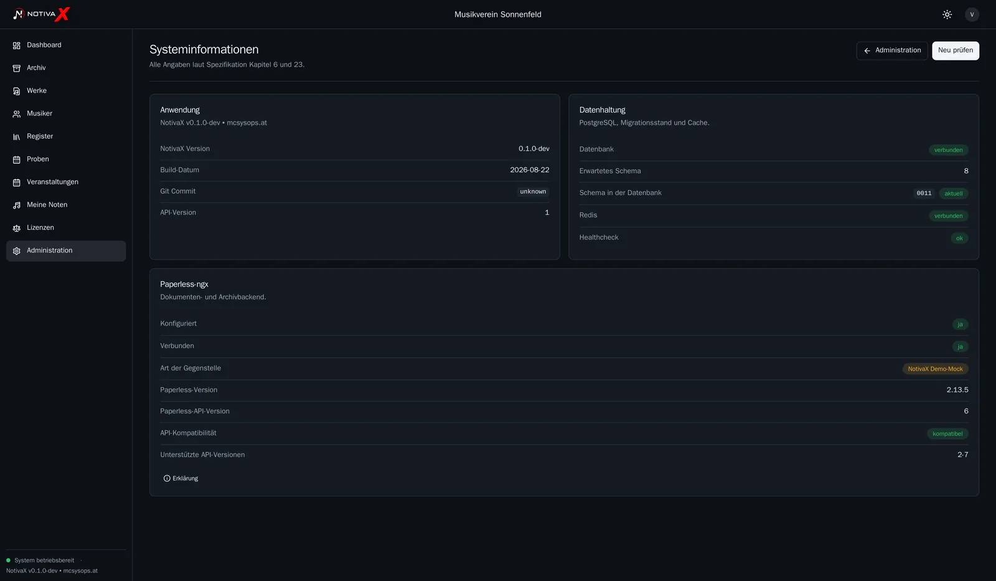Viewport: 996px width, 581px height.
Task: Click the back arrow in Administration button
Action: (x=867, y=50)
